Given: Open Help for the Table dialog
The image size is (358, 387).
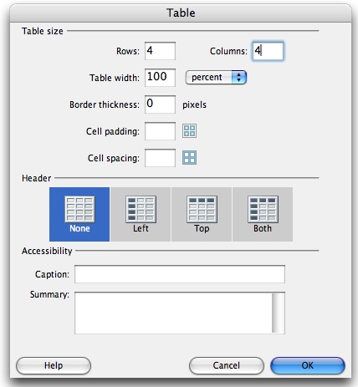Looking at the screenshot, I should [x=54, y=365].
